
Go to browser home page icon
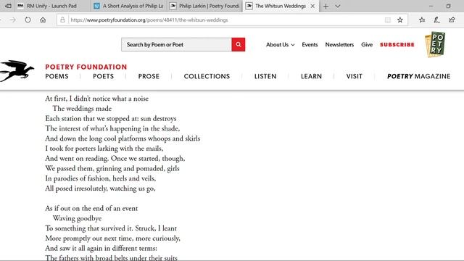tap(43, 20)
